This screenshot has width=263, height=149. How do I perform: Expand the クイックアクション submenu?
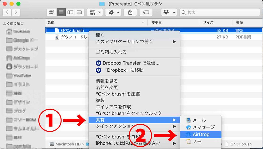tap(134, 126)
